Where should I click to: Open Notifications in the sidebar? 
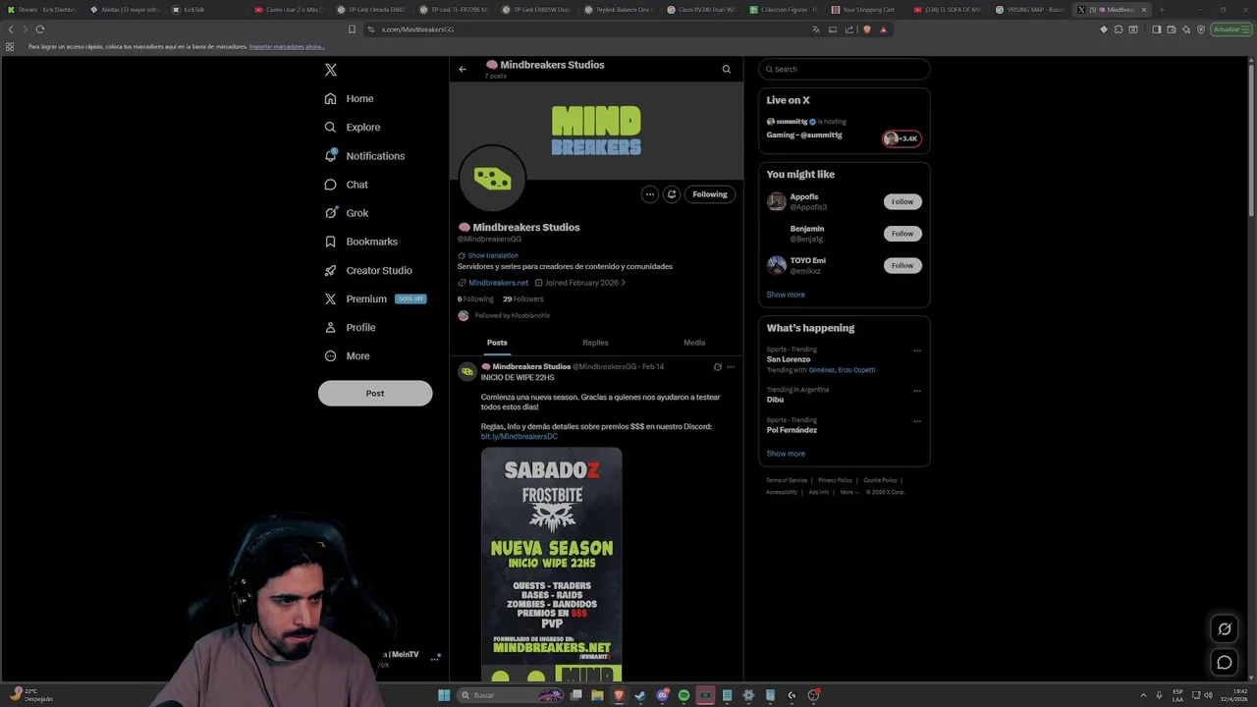pos(364,155)
